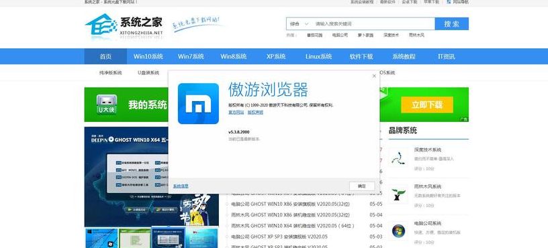Open the 系统信息 link in dialog footer
Viewport: 548px width, 248px height.
(x=181, y=186)
